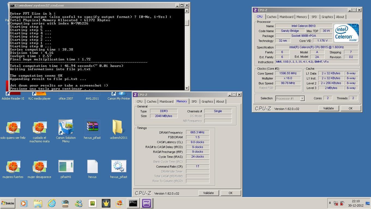Click the Intel Celeron B810 name field
The image size is (371, 209).
point(304,26)
